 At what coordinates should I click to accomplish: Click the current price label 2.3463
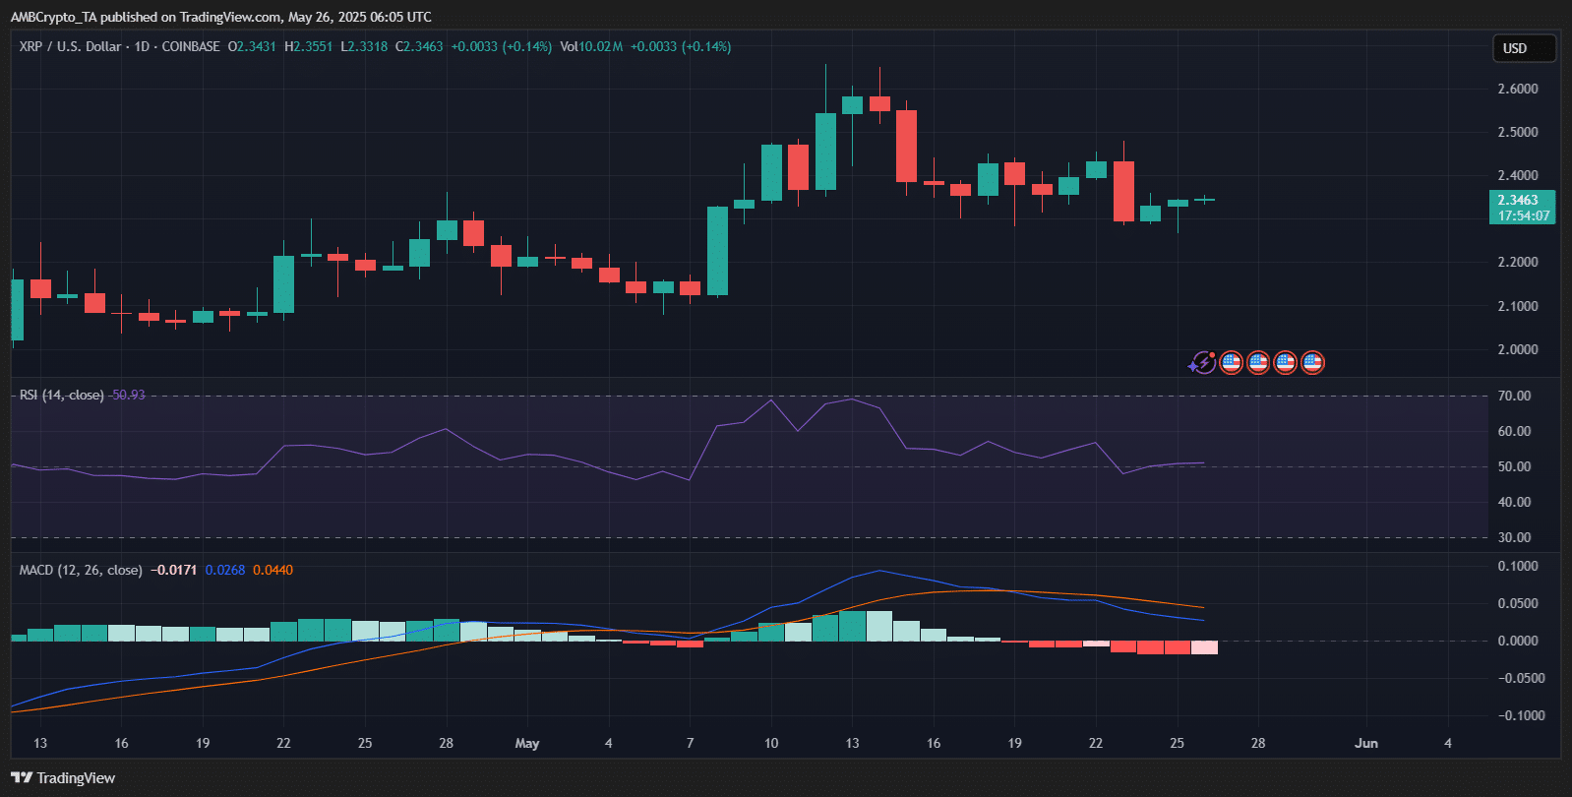[x=1521, y=201]
